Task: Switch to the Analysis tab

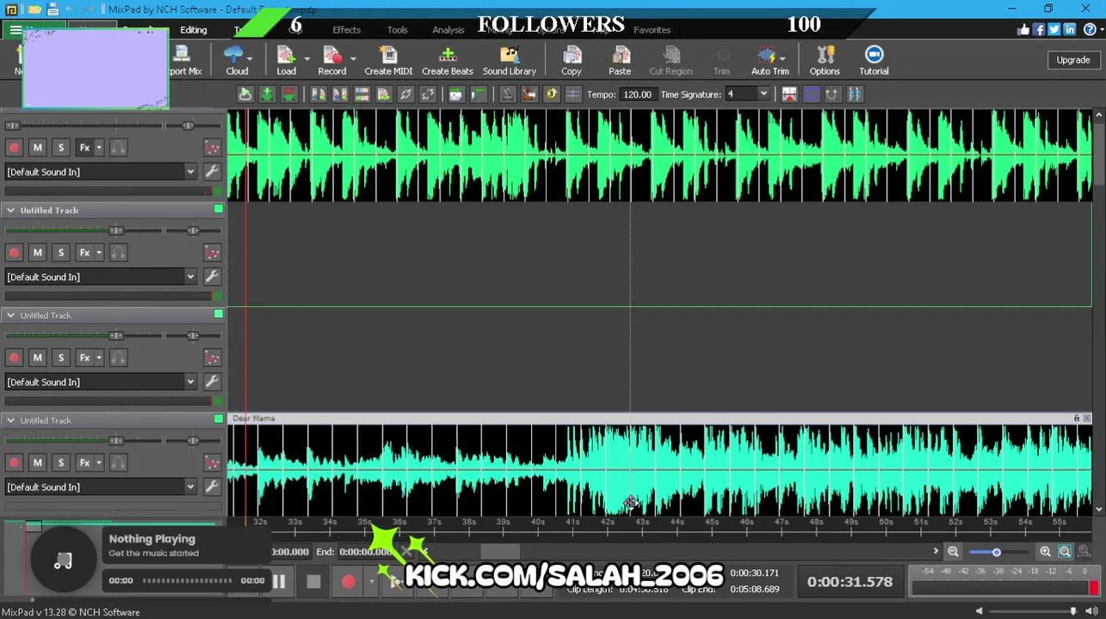Action: coord(448,30)
